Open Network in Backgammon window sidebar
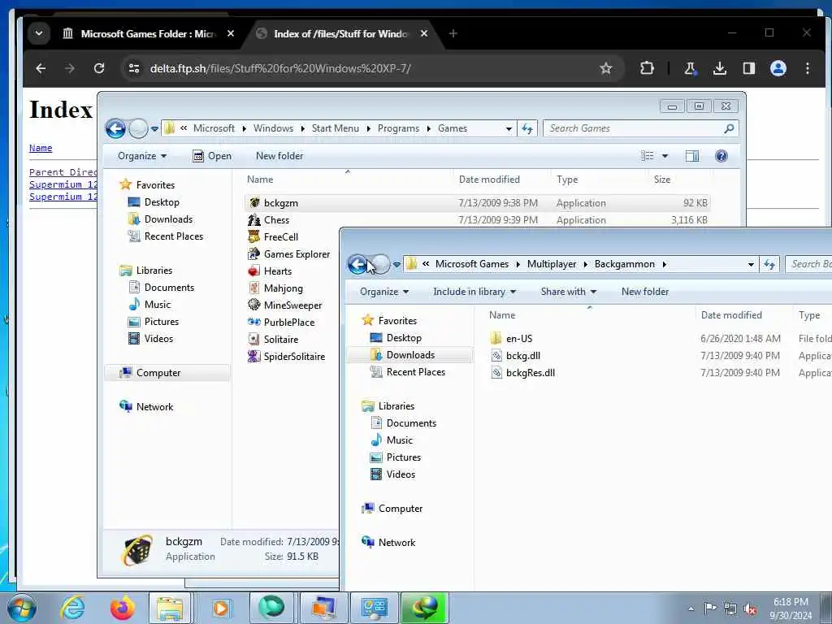This screenshot has height=624, width=832. click(x=388, y=542)
